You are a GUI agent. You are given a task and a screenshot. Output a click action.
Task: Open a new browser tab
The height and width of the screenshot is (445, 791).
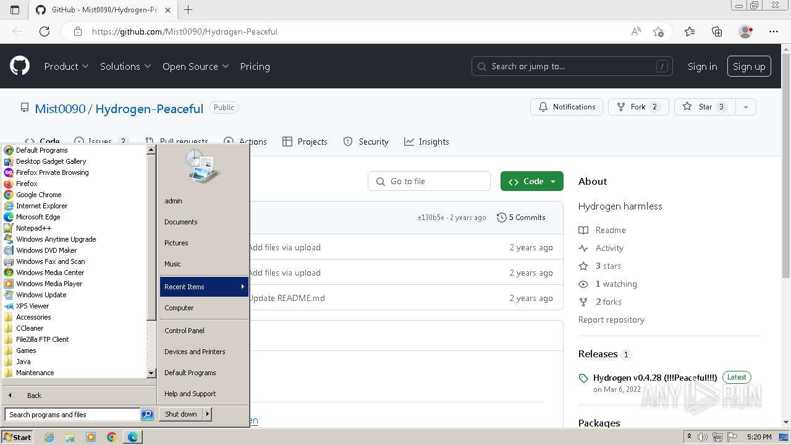(x=188, y=10)
